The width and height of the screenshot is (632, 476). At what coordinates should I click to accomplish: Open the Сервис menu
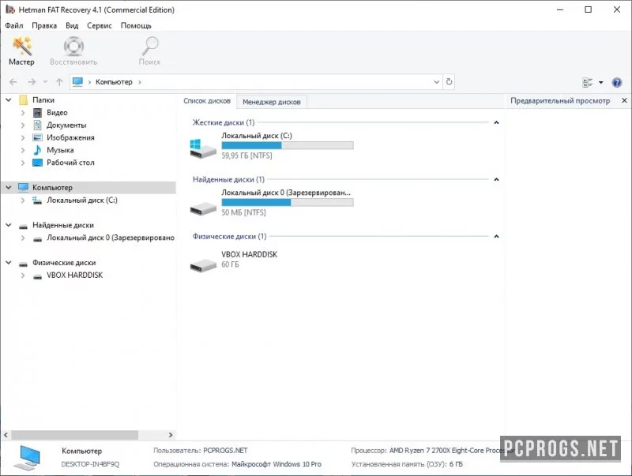tap(100, 25)
